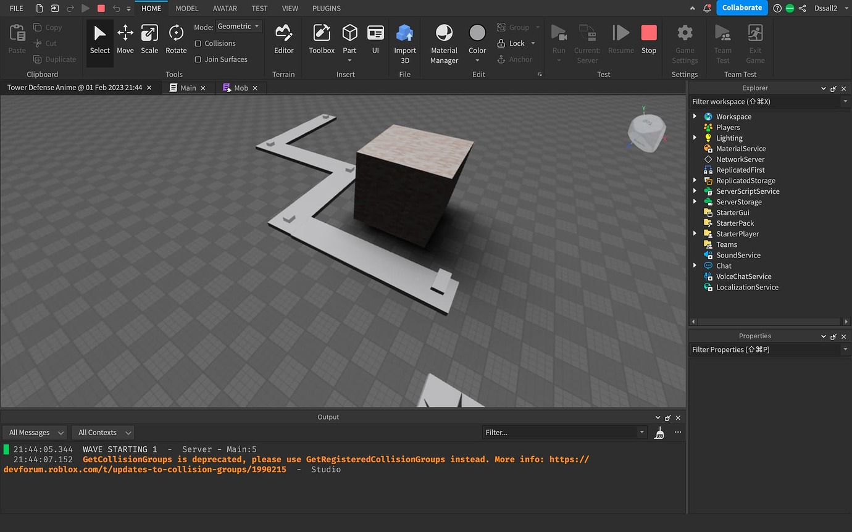
Task: Switch to the MODEL ribbon tab
Action: tap(186, 8)
